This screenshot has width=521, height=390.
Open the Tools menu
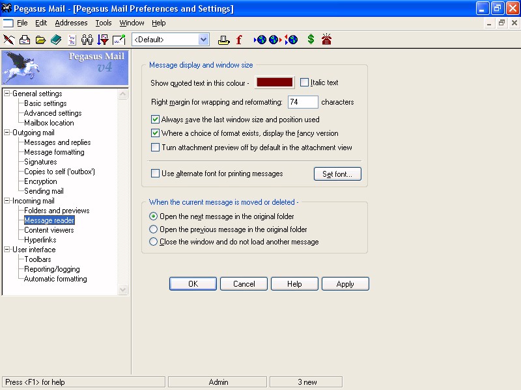point(104,23)
